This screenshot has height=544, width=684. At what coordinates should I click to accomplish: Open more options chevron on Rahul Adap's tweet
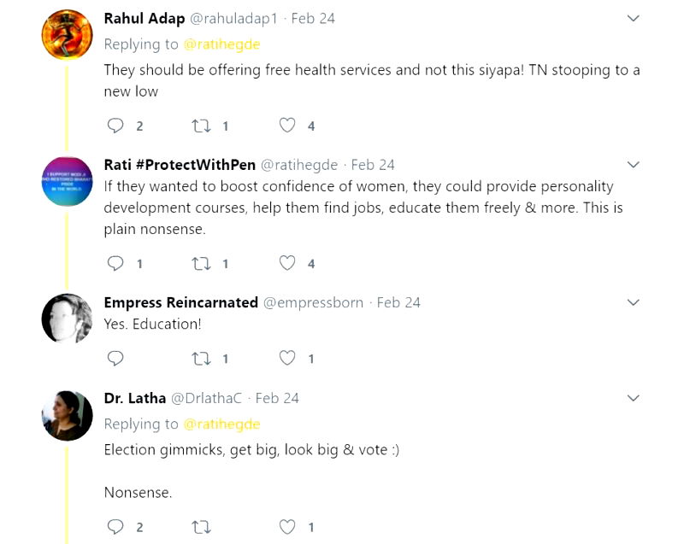point(633,19)
